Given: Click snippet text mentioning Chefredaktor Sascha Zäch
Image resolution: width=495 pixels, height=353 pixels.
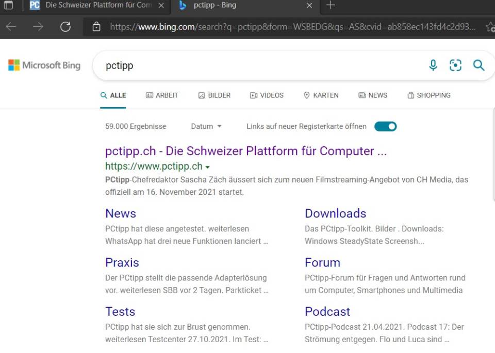Looking at the screenshot, I should (287, 186).
